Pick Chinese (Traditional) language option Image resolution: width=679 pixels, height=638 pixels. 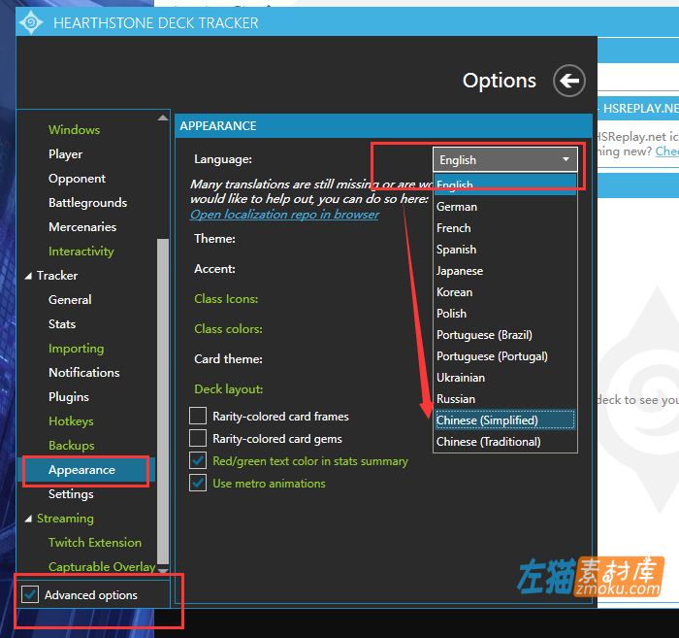488,442
